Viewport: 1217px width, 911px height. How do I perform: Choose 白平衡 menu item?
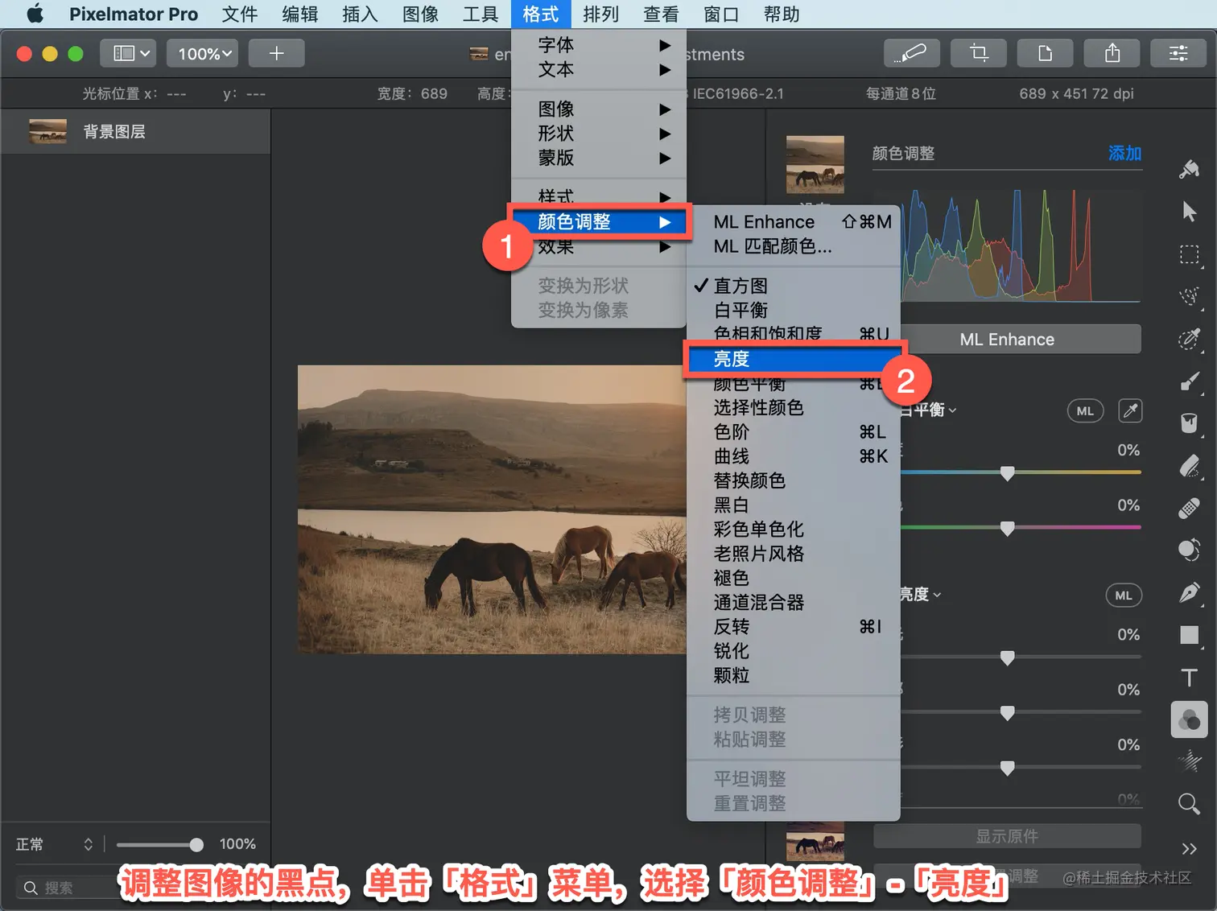793,310
